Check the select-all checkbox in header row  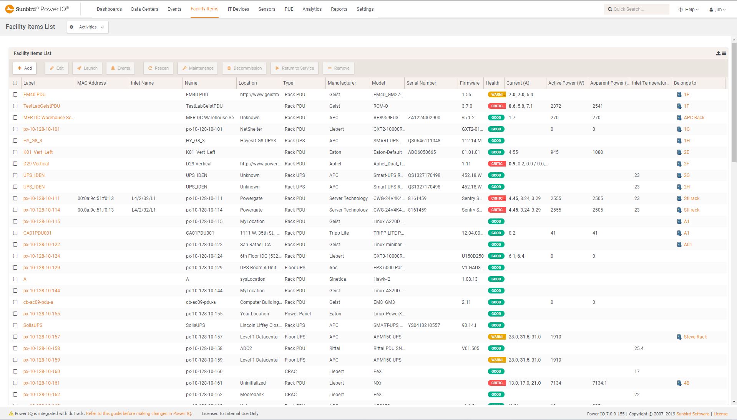coord(15,83)
